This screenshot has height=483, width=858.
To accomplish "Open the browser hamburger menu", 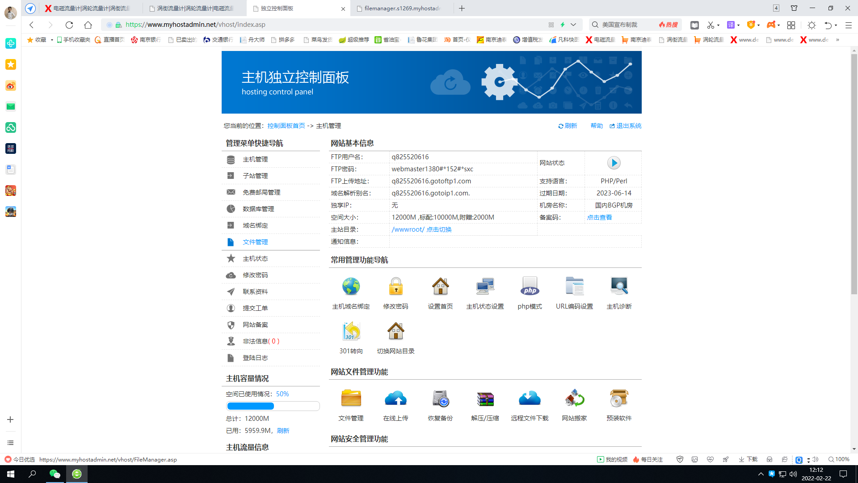I will (849, 25).
